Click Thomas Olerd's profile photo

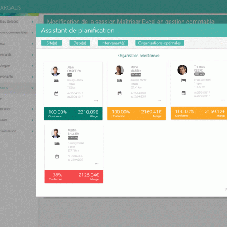182,70
